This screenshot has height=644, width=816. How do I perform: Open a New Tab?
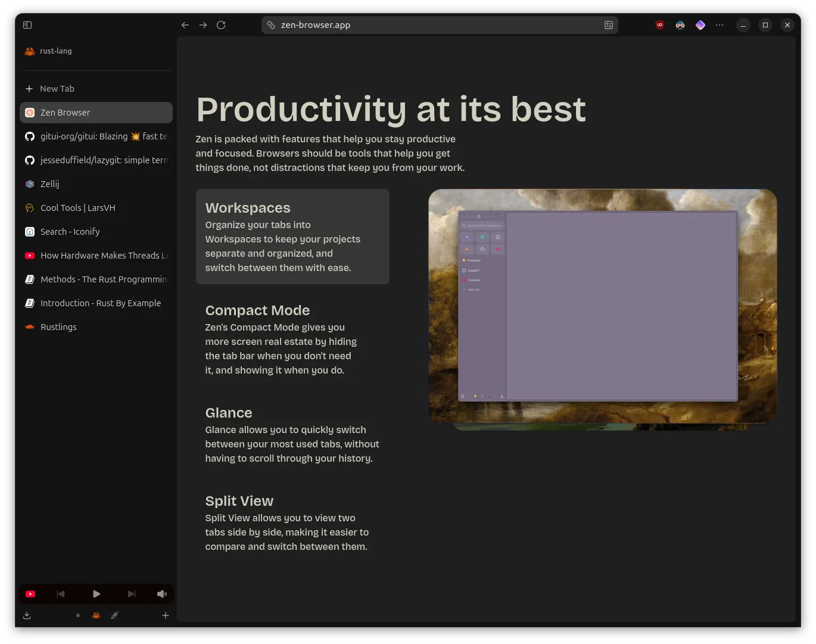pos(96,89)
